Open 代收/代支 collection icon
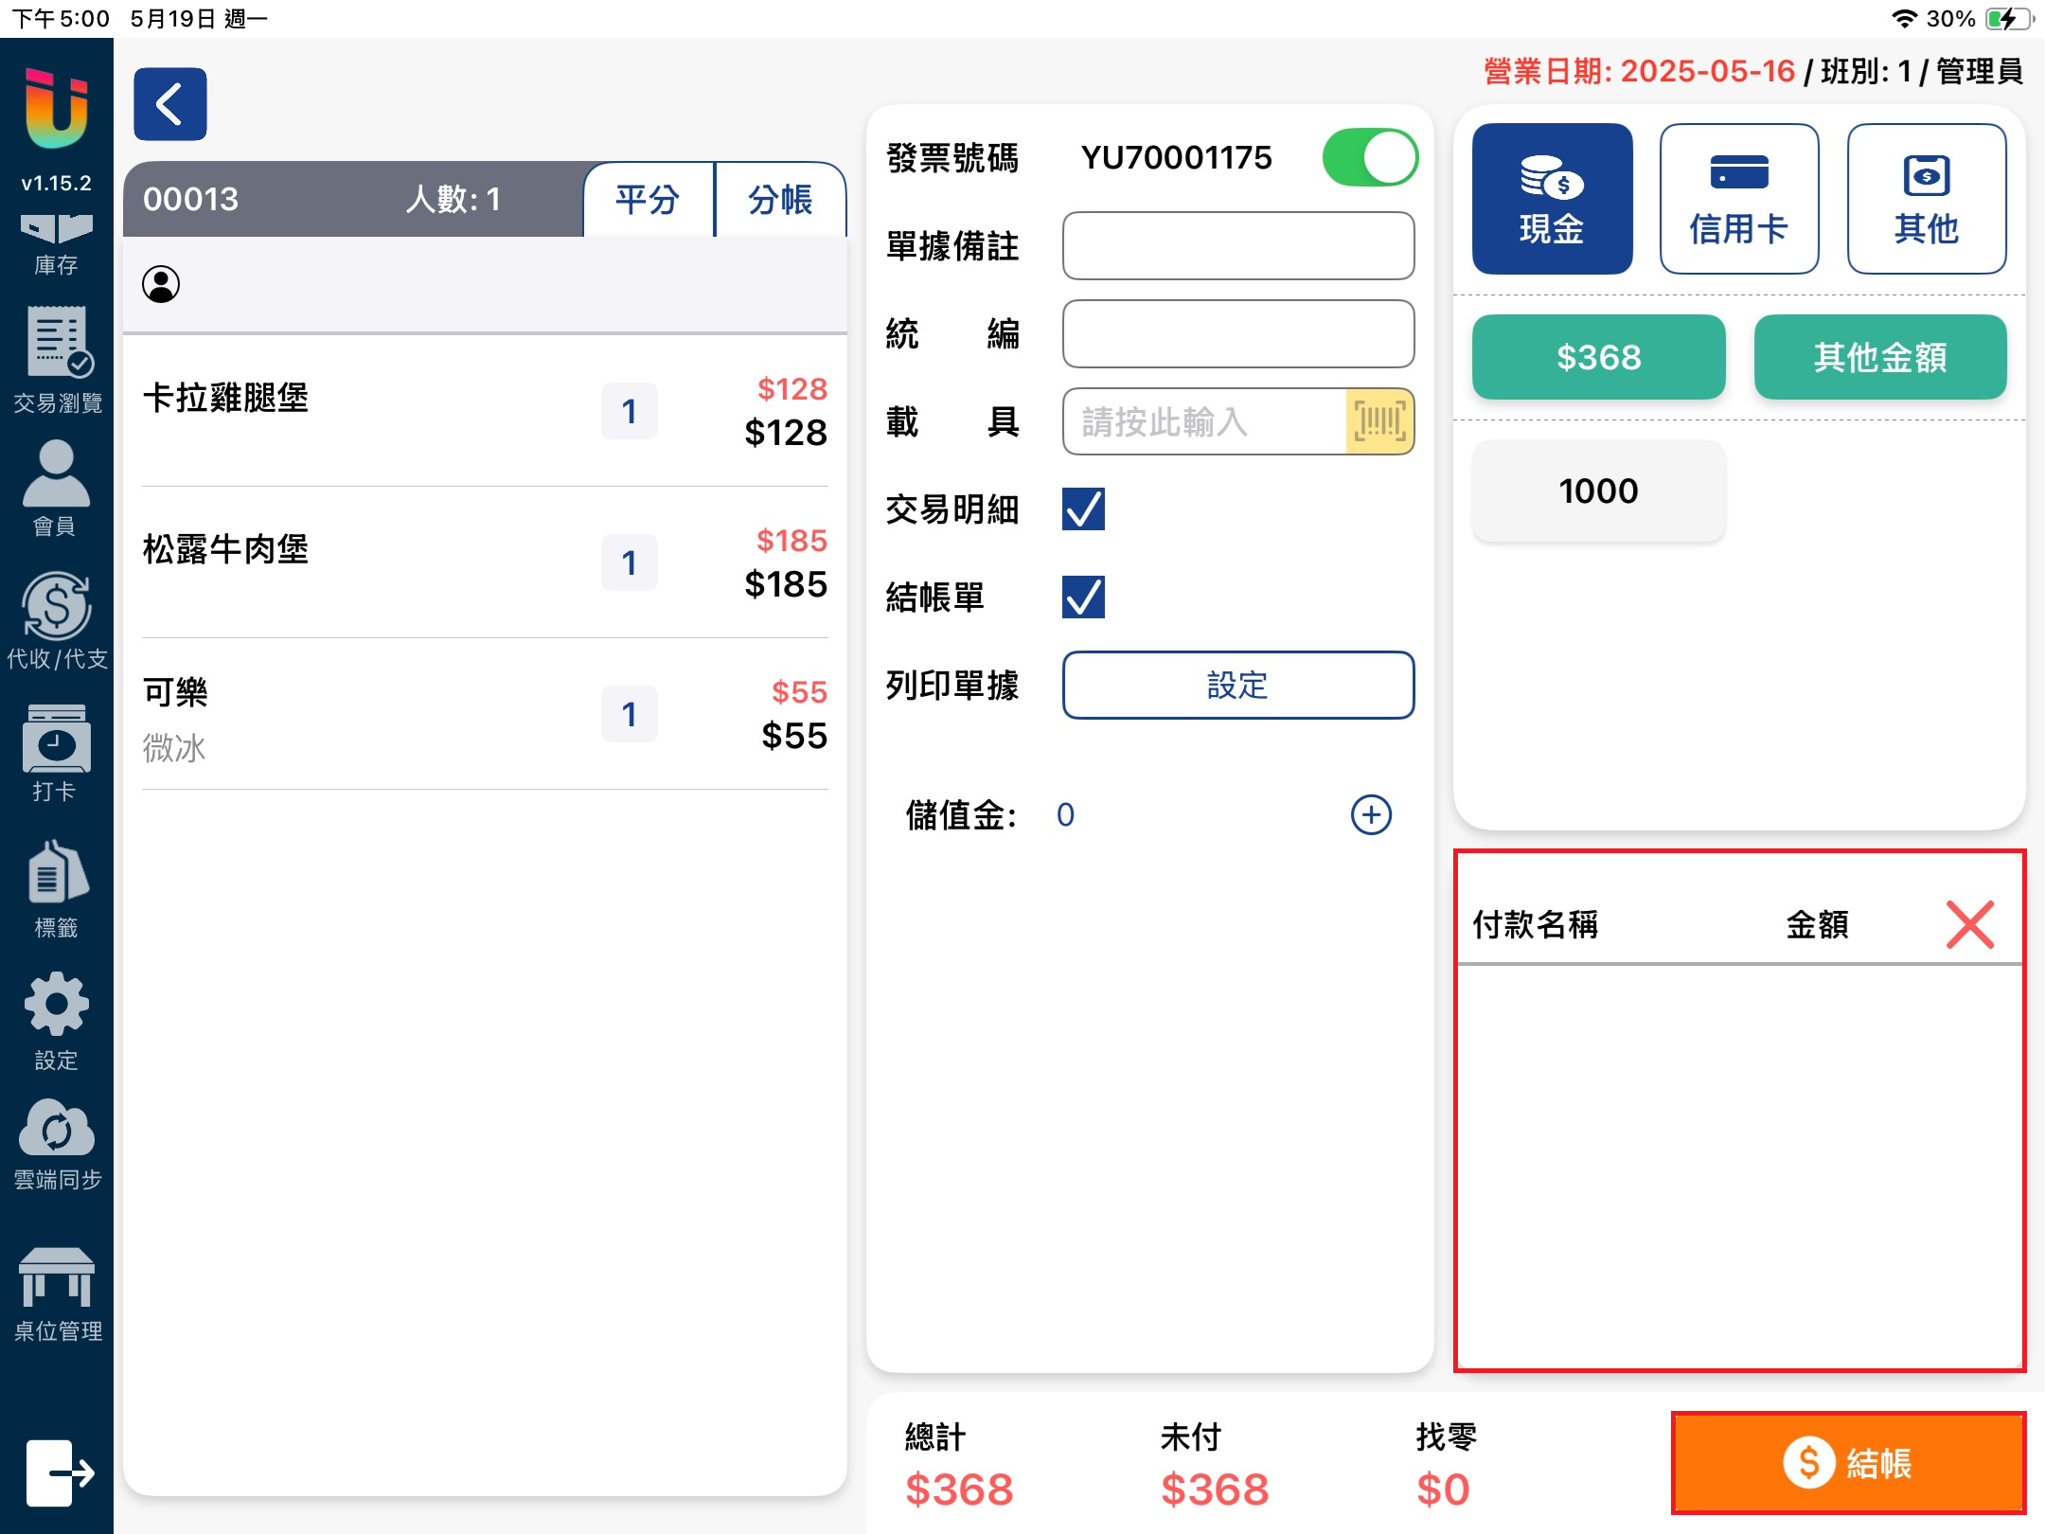The image size is (2062, 1534). coord(57,619)
